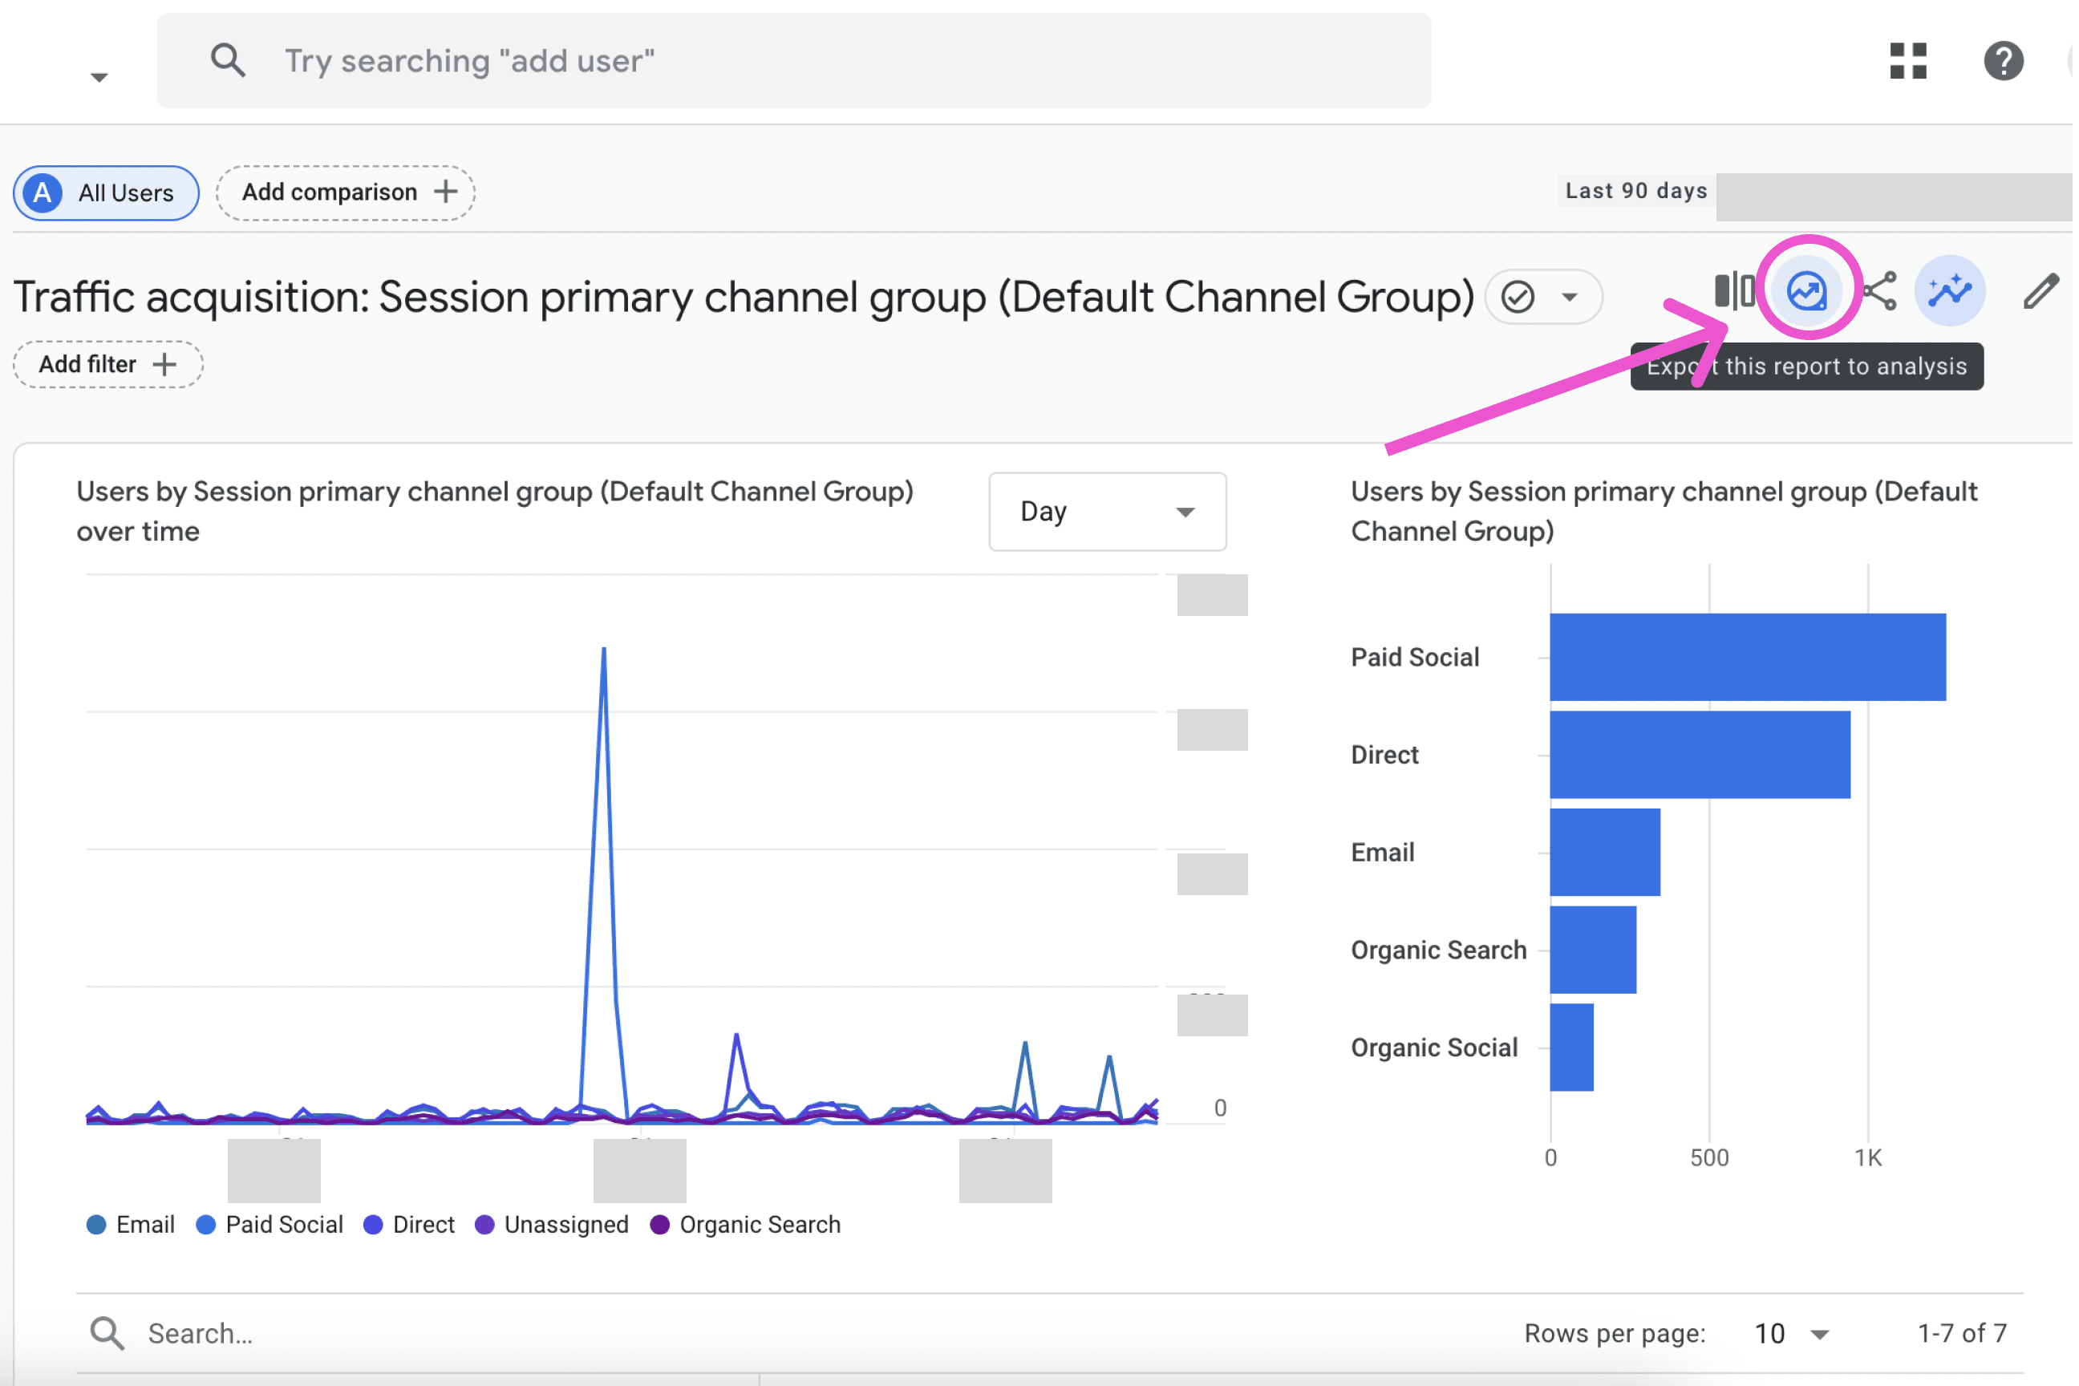2079x1386 pixels.
Task: Select the All Users comparison chip
Action: point(107,193)
